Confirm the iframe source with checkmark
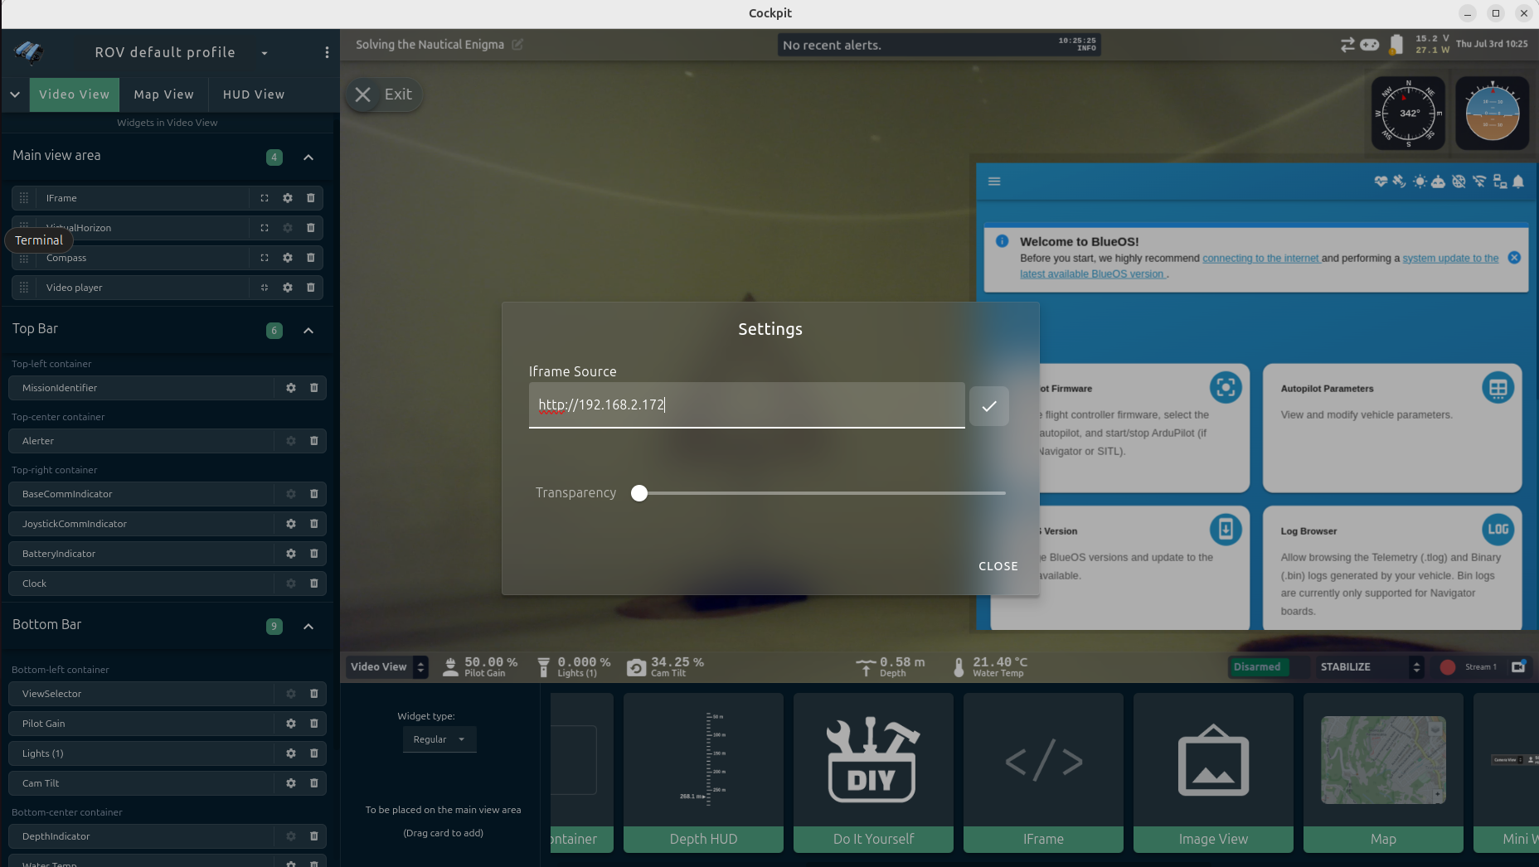 989,406
